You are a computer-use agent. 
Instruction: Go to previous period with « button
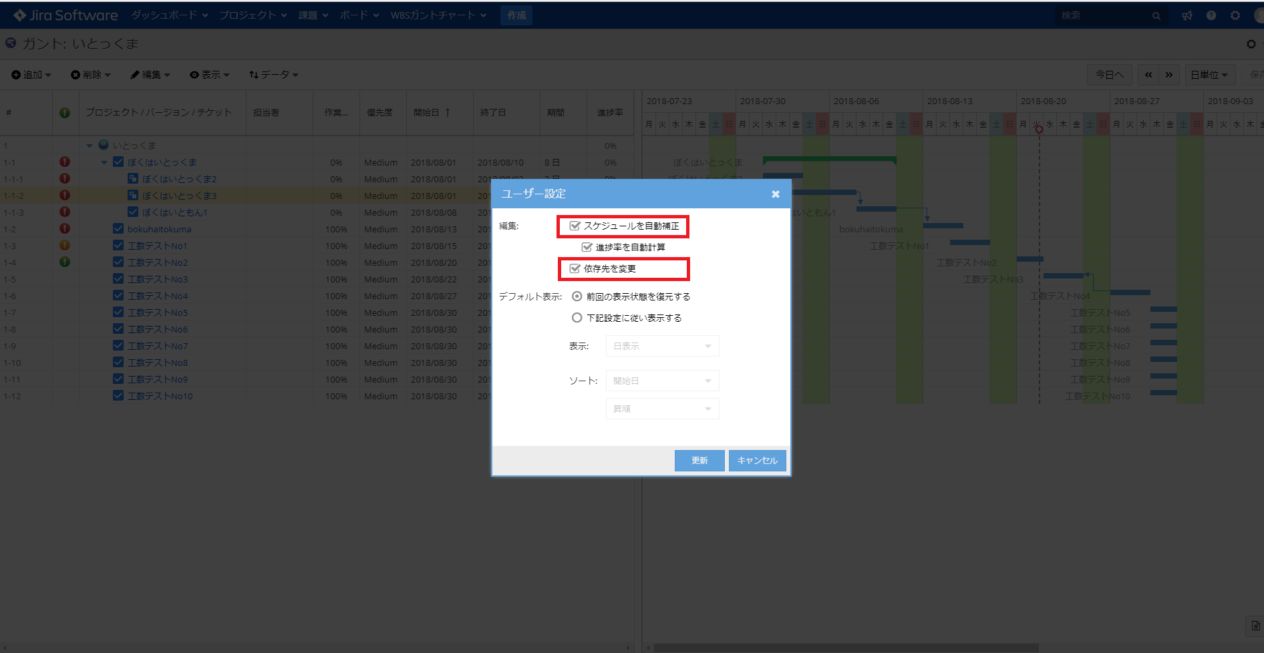[1148, 75]
